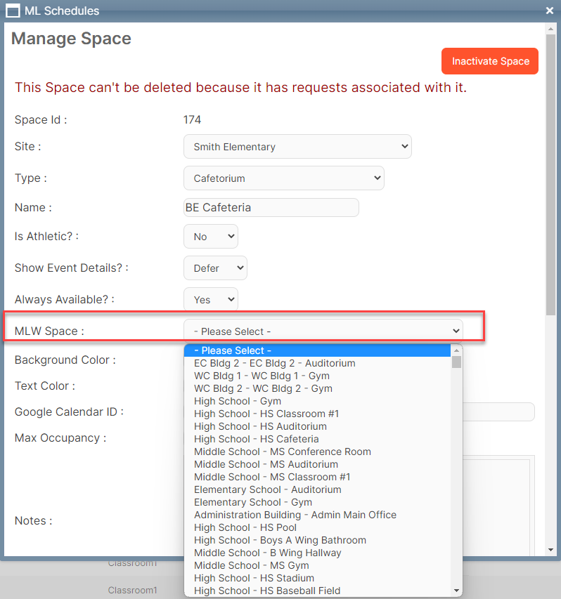Select High School - HS Pool option
The image size is (561, 599).
click(x=245, y=527)
